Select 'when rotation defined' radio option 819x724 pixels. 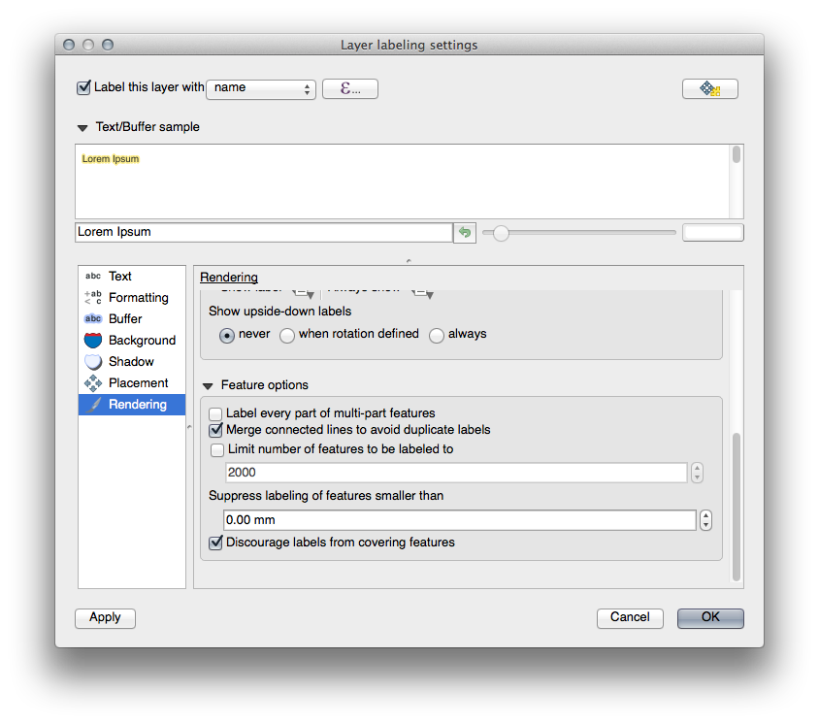(287, 335)
